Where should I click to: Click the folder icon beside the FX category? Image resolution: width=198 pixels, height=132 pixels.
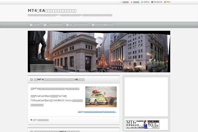pyautogui.click(x=31, y=120)
